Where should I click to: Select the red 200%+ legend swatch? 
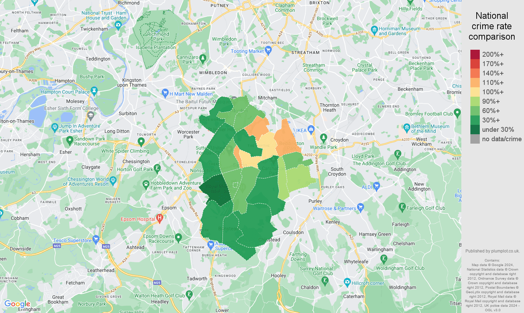pos(474,54)
